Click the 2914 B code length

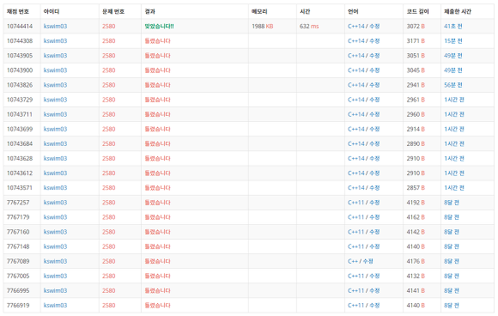coord(416,129)
